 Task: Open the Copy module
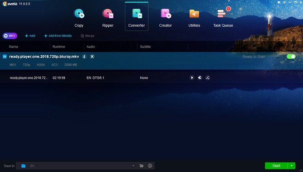click(79, 18)
